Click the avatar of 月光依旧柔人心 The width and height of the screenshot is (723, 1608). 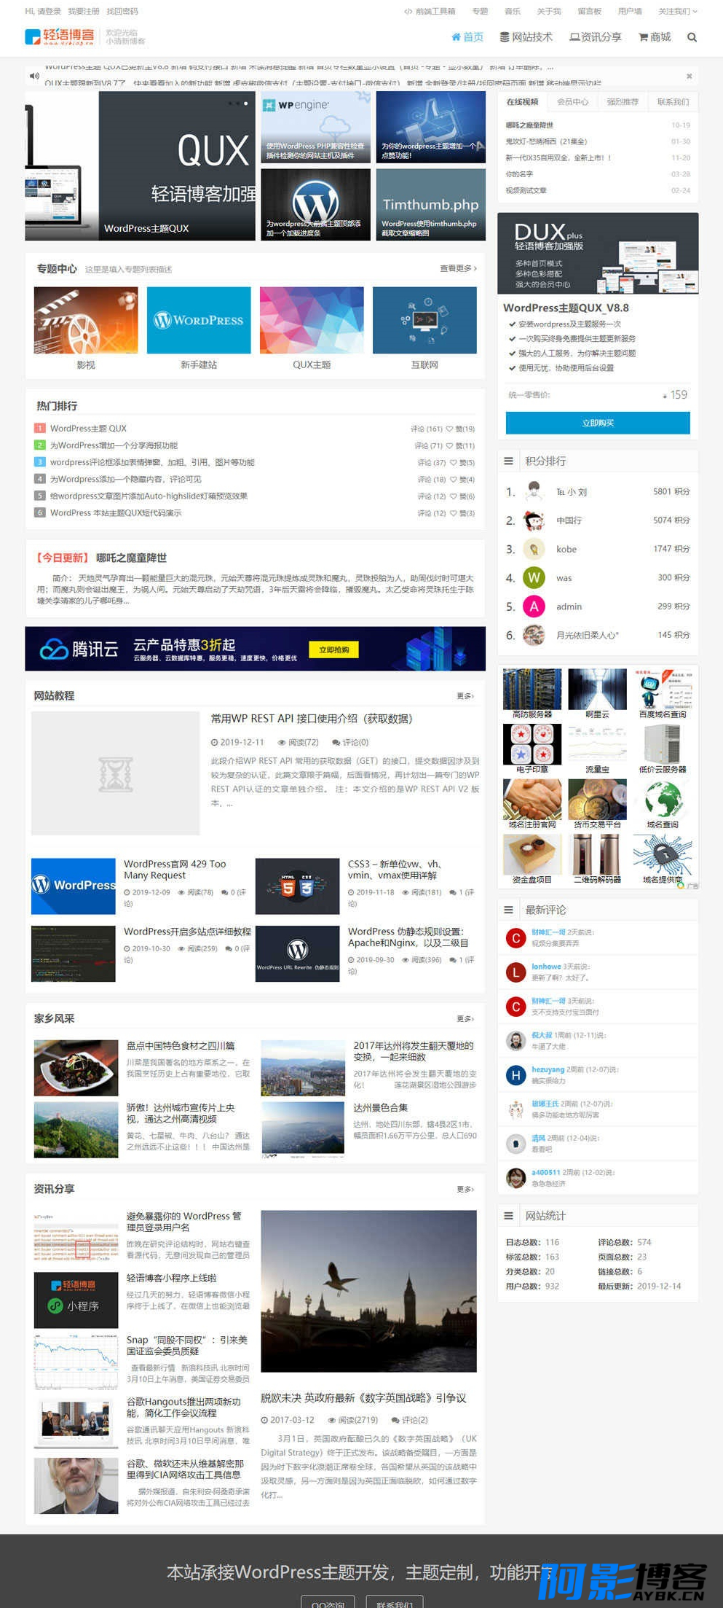pos(534,635)
